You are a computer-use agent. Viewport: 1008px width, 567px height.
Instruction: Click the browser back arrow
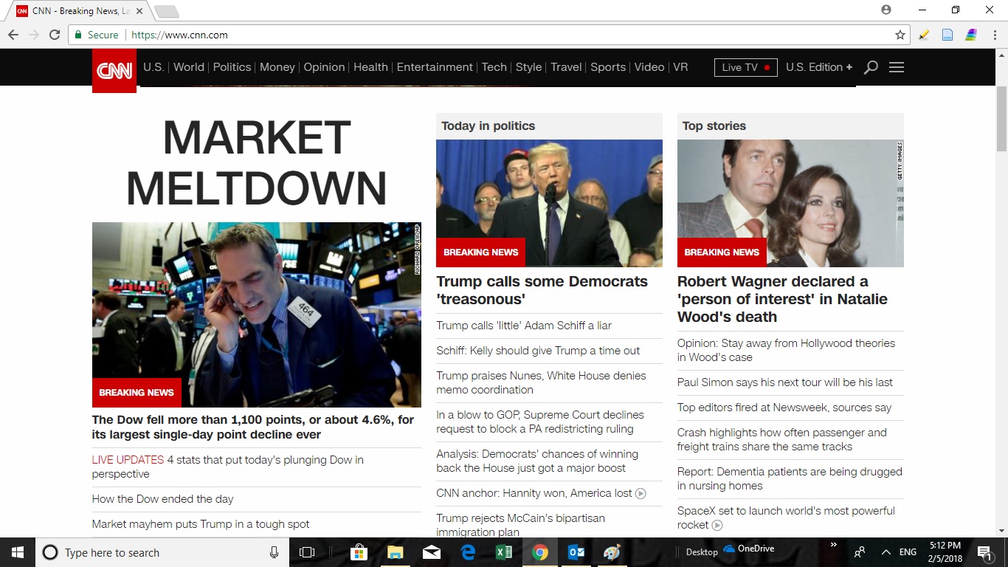tap(13, 35)
